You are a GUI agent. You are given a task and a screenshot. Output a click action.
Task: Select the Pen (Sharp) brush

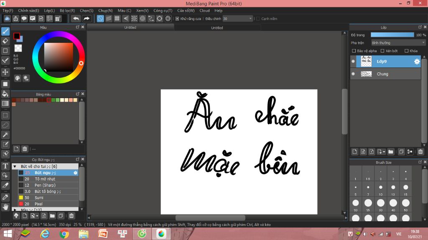48,185
